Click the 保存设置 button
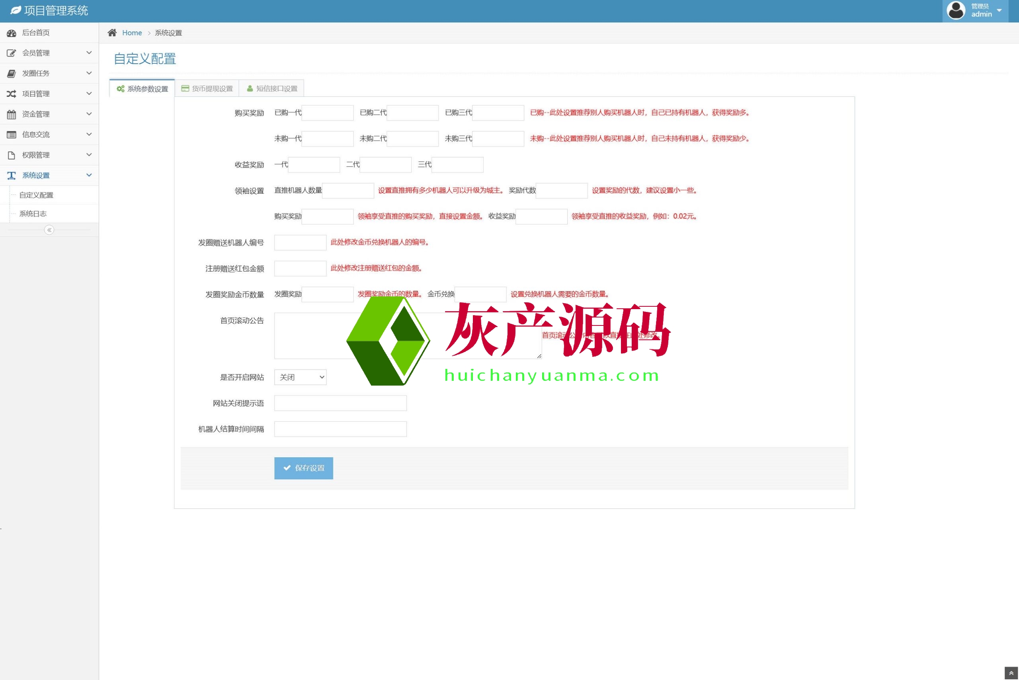 (x=303, y=468)
